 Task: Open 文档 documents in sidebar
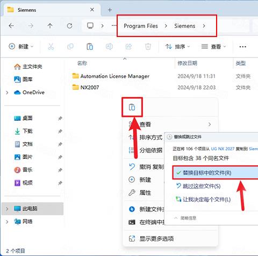[x=23, y=144]
